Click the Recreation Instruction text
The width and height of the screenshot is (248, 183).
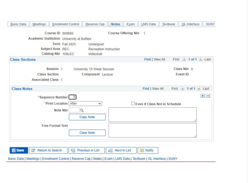coord(104,49)
